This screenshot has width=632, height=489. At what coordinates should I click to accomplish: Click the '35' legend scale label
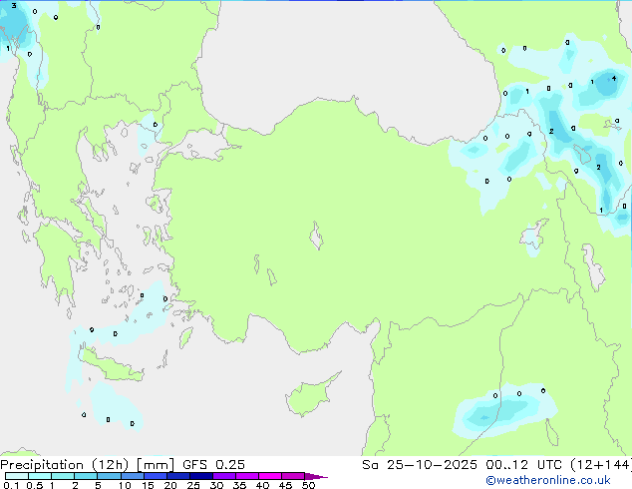tap(239, 485)
